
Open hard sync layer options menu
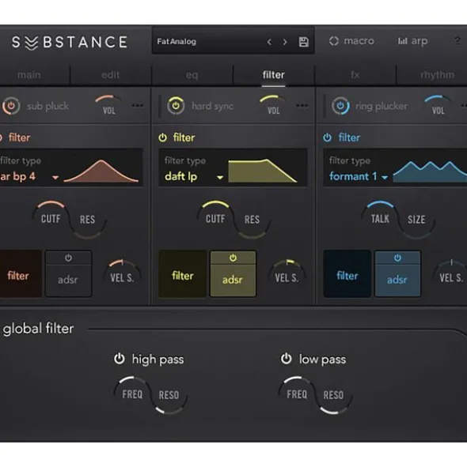coord(302,105)
